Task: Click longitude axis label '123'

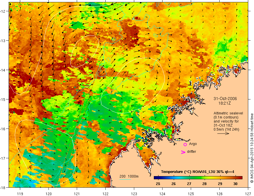Action: tap(134, 194)
